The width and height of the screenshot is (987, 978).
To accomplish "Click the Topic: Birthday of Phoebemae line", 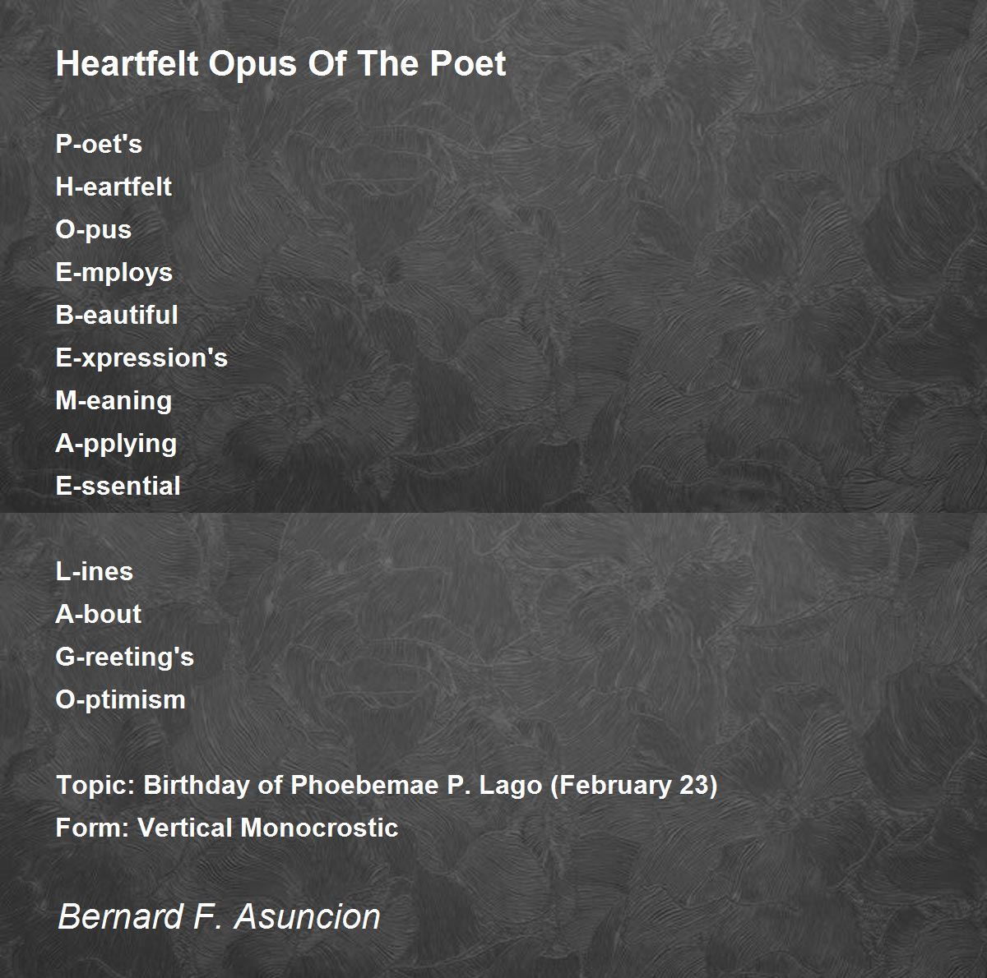I will [x=387, y=785].
